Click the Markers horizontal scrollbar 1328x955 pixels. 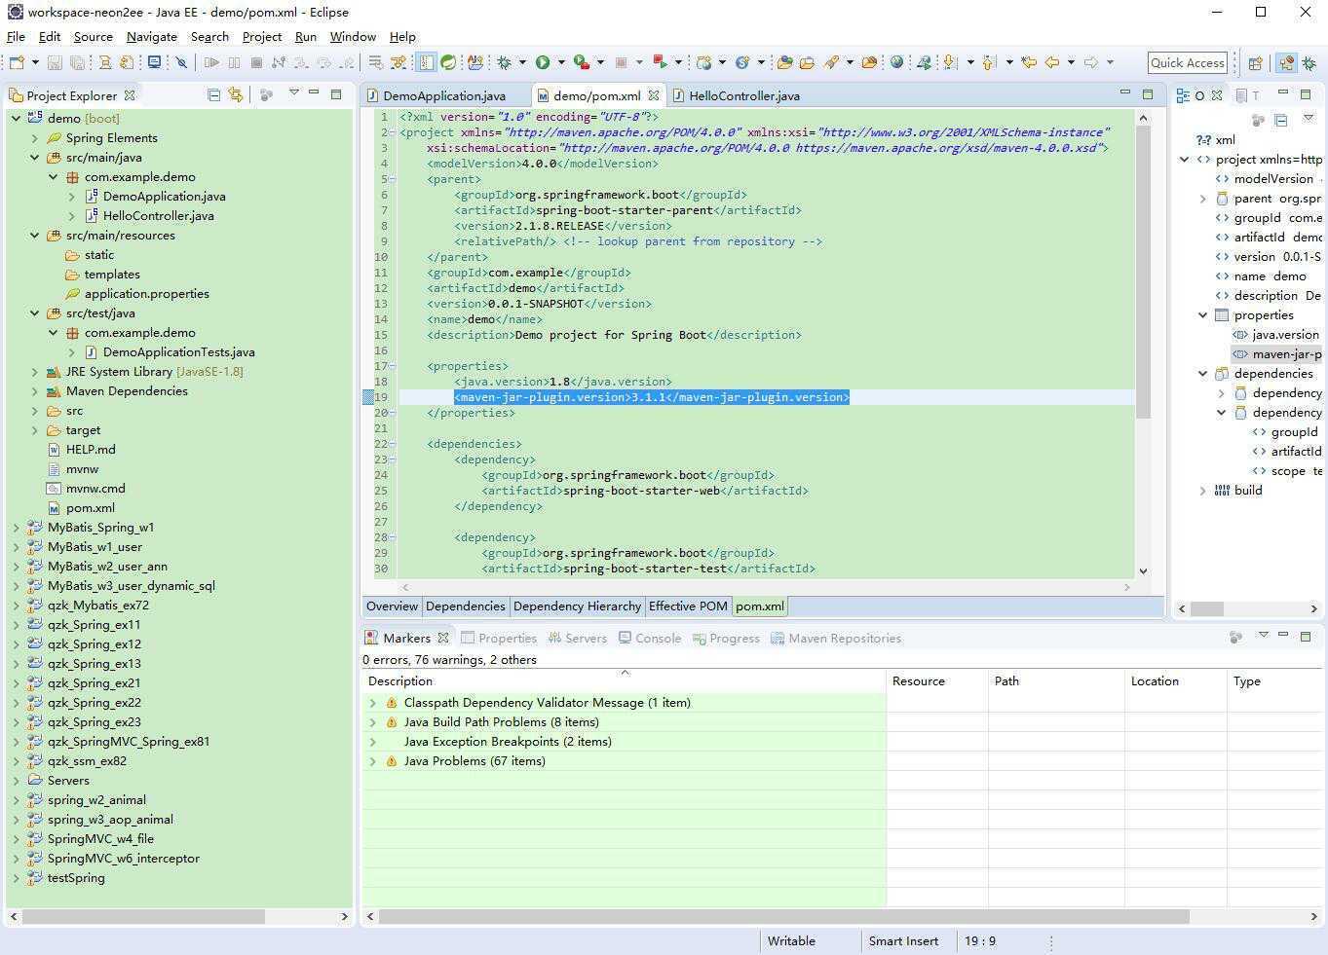point(784,916)
